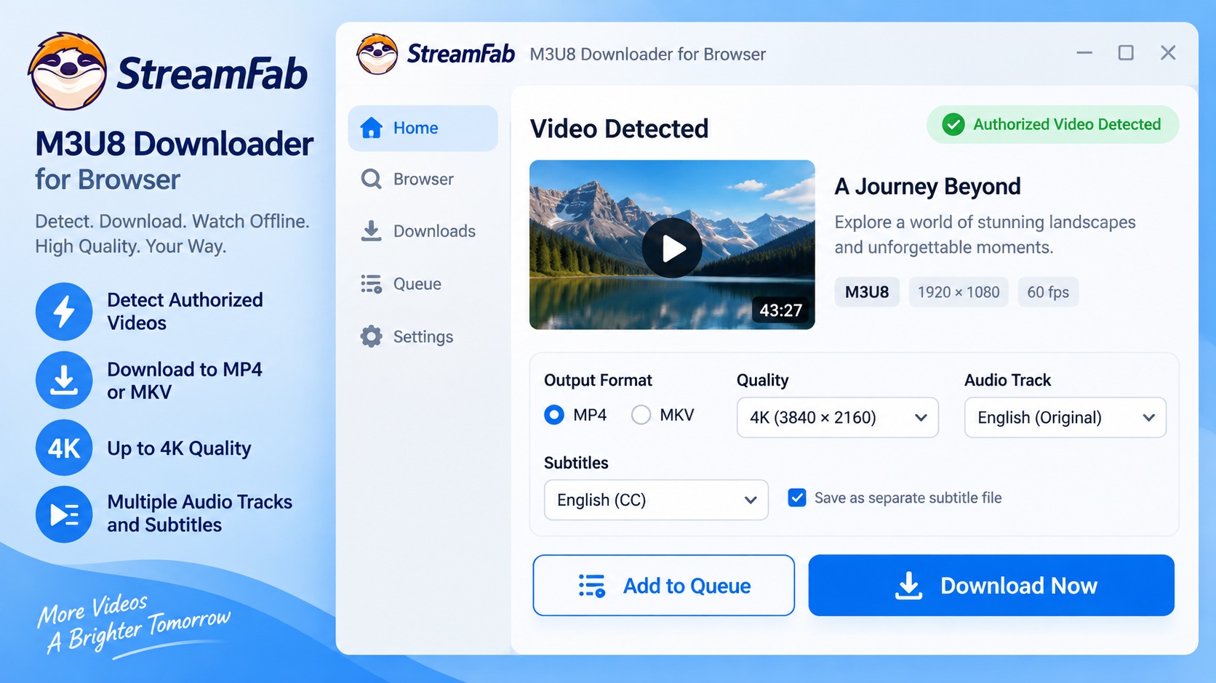The height and width of the screenshot is (683, 1216).
Task: Maximize the StreamFab window
Action: click(x=1126, y=53)
